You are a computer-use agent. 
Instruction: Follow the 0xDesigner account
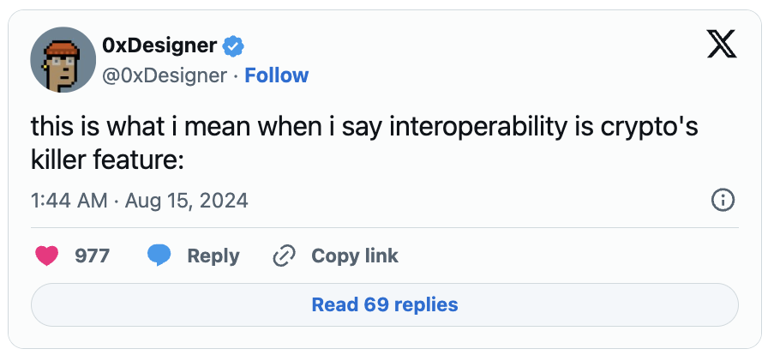point(276,75)
